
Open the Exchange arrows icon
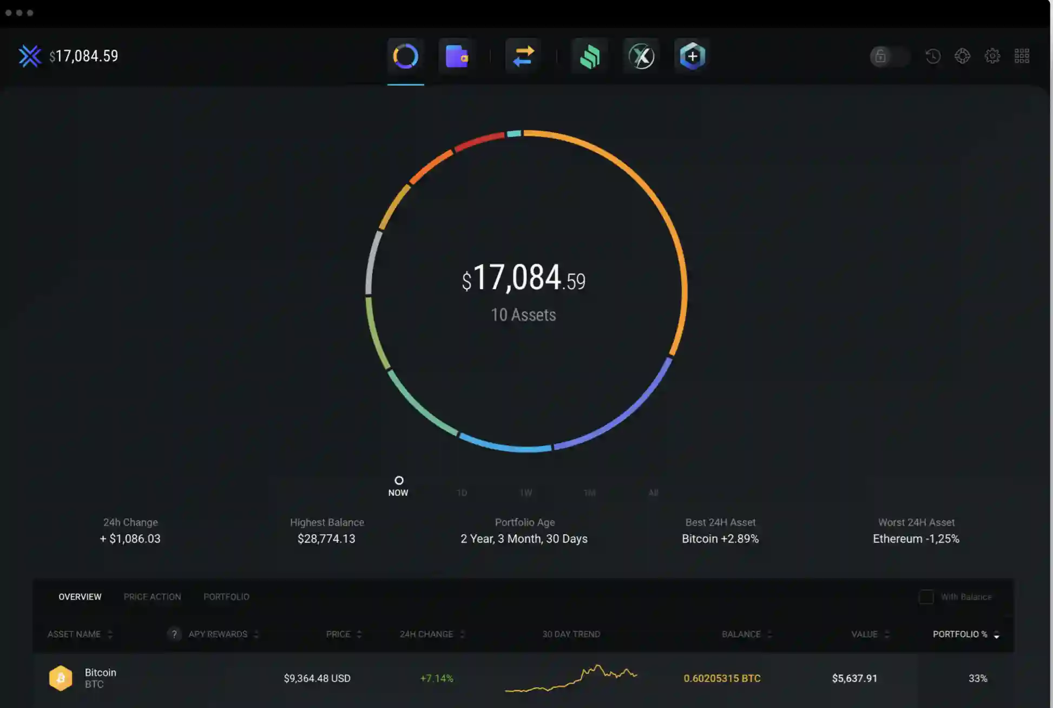pos(523,56)
